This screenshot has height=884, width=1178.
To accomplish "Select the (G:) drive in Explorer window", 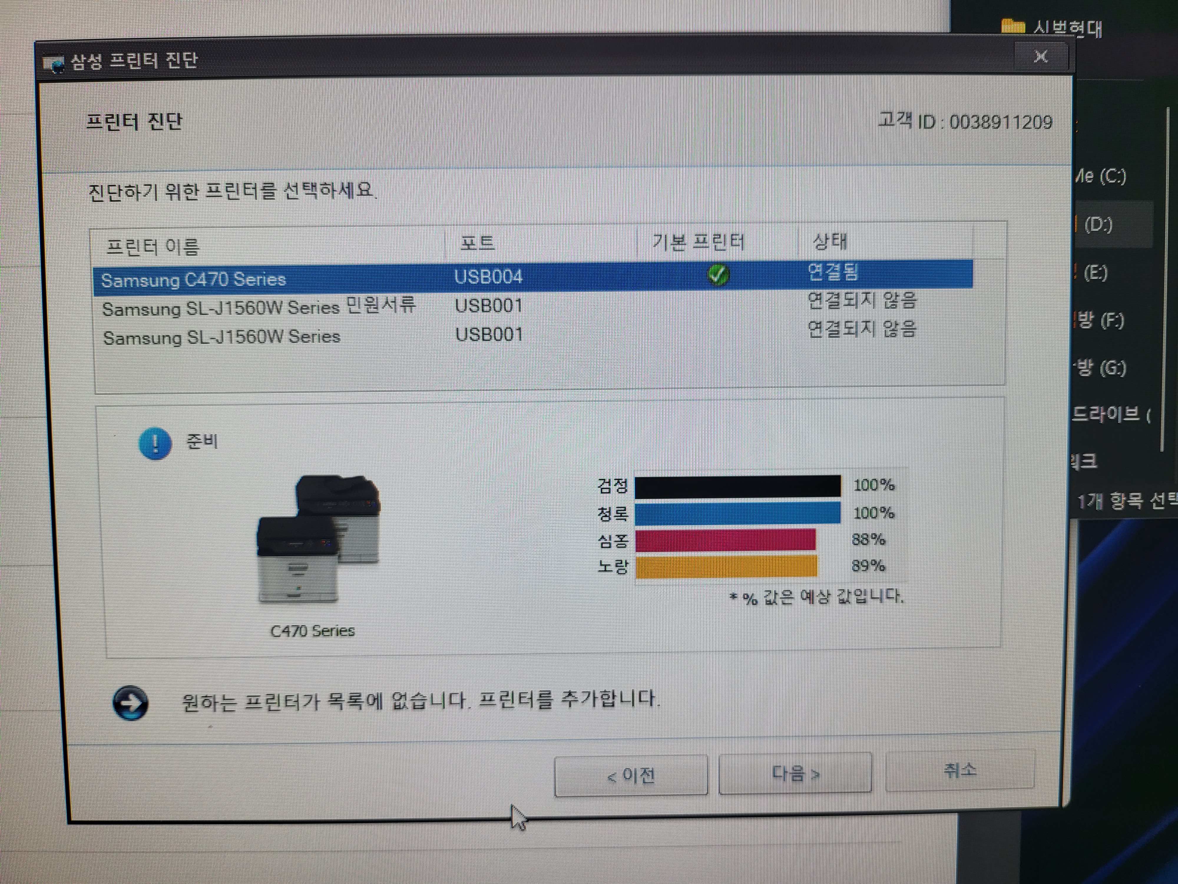I will [x=1100, y=368].
